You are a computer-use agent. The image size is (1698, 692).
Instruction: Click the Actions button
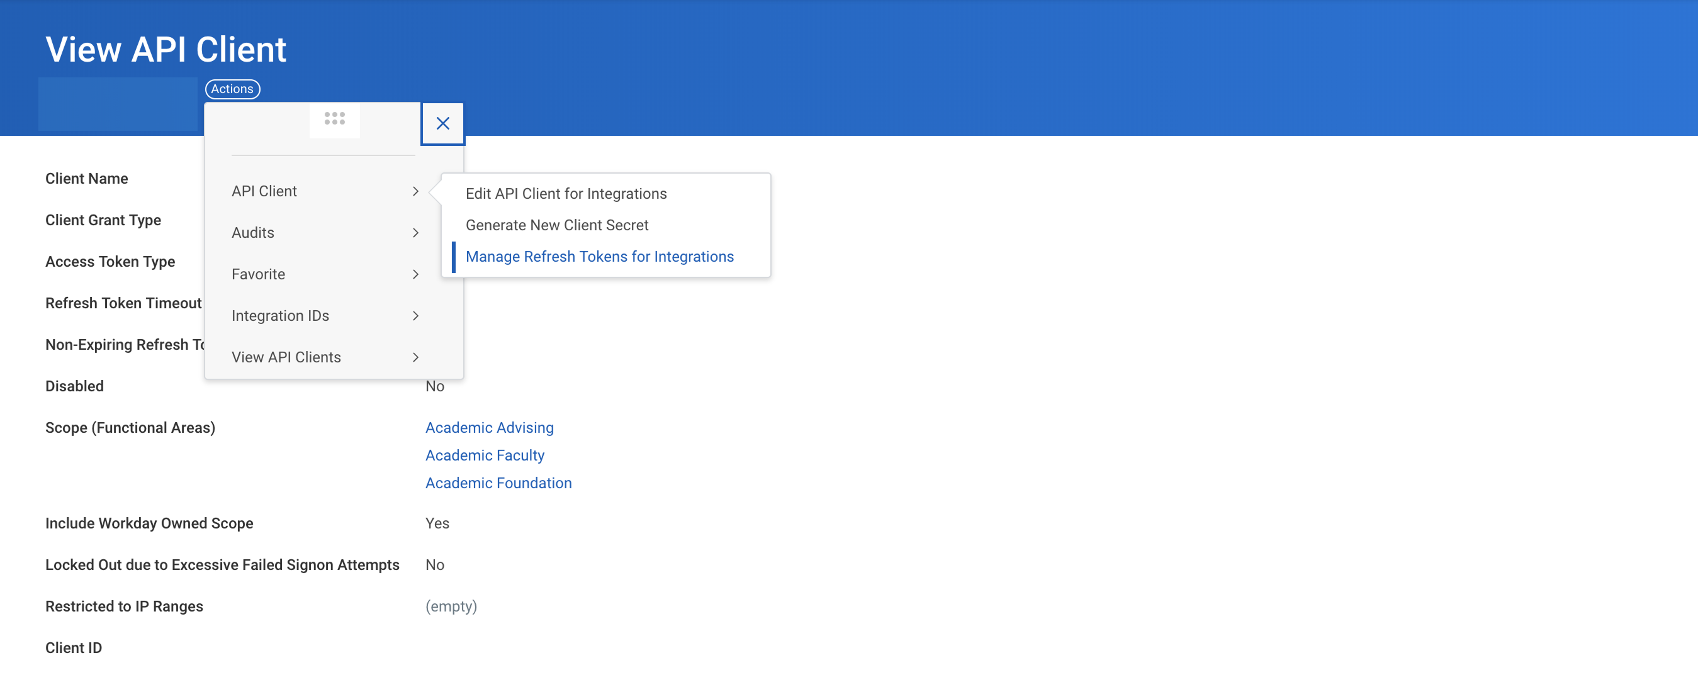232,89
